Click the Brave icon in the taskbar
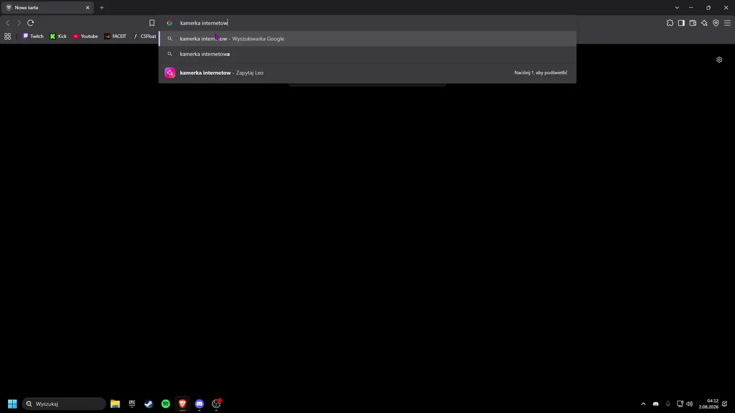The image size is (735, 413). [182, 404]
